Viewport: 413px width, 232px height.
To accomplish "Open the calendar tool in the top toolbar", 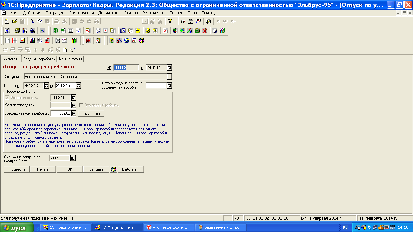I will pyautogui.click(x=191, y=21).
